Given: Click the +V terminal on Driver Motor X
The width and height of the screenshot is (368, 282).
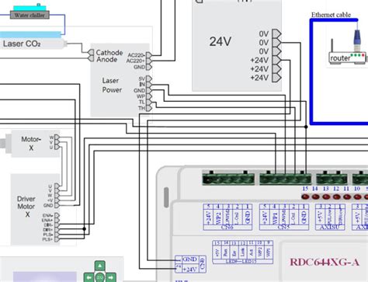Looking at the screenshot, I should (x=57, y=200).
